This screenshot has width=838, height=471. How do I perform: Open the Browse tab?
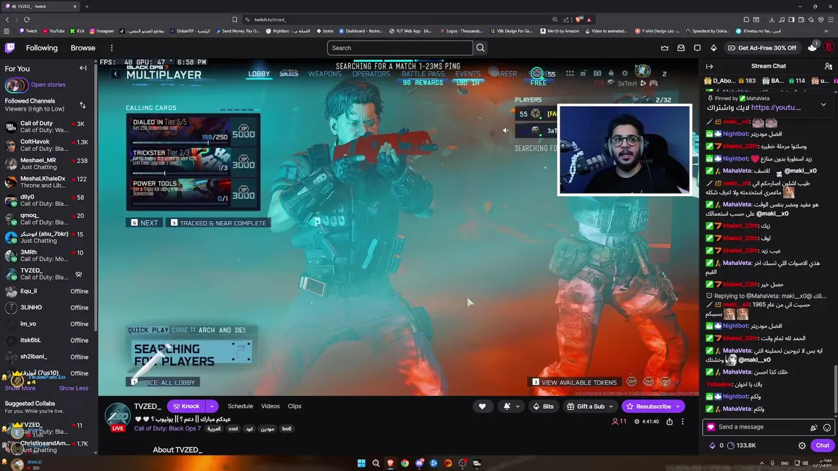83,48
